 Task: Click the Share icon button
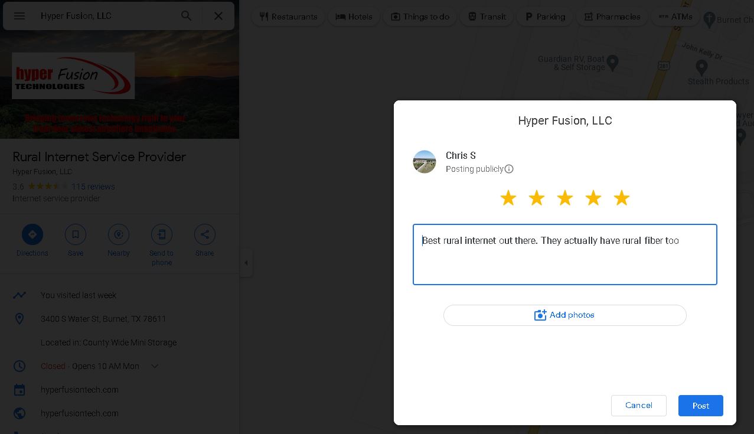click(205, 234)
